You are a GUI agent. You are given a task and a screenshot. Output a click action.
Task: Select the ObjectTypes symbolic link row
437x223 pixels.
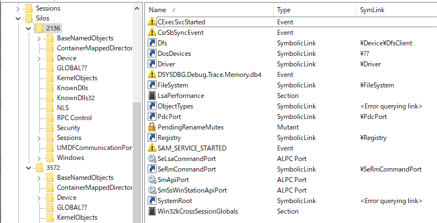click(x=175, y=106)
